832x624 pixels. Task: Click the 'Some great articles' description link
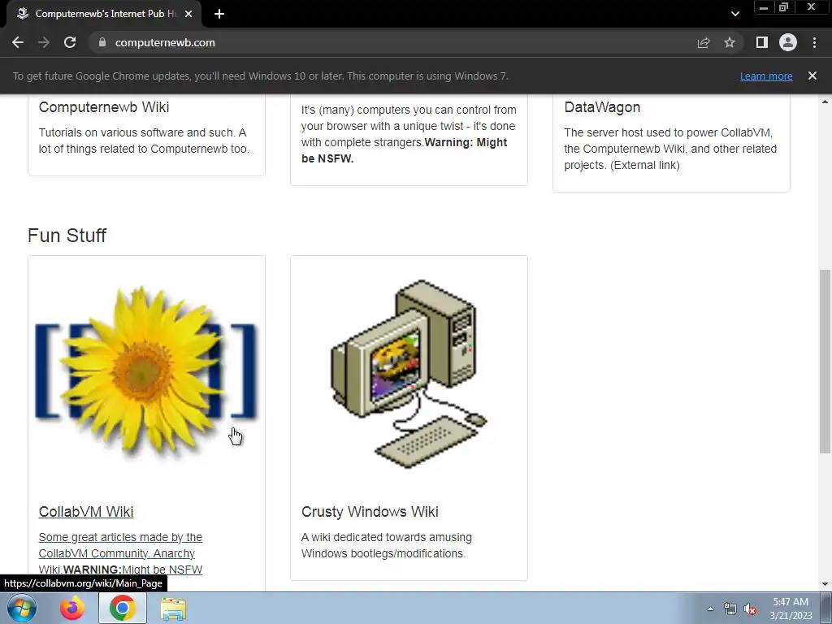coord(120,552)
